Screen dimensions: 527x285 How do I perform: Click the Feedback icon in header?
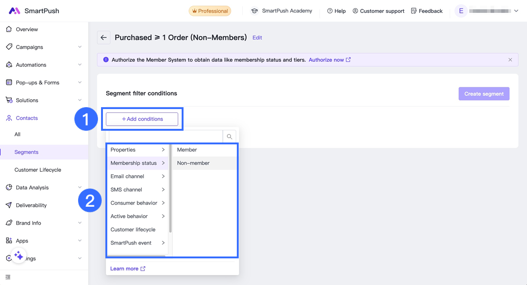414,11
